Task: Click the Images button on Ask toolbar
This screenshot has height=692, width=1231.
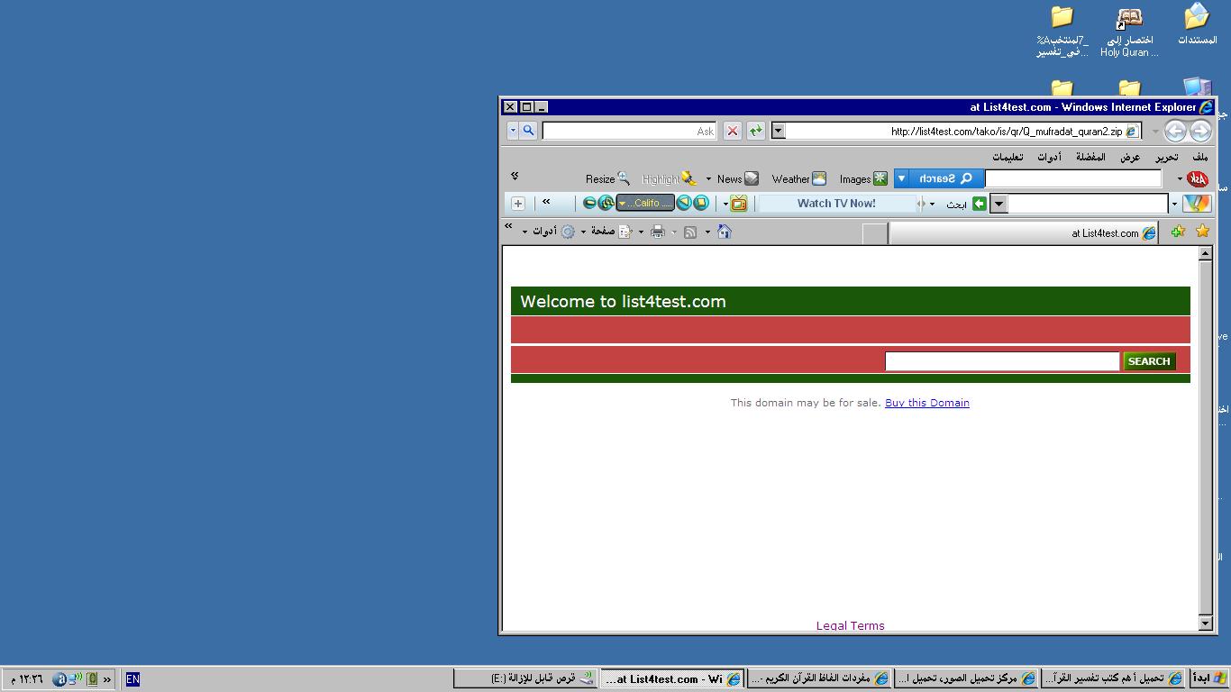Action: (863, 178)
